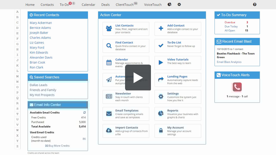Open the Email Blast Analytics link
Screen dimensions: 276x155
tap(229, 62)
